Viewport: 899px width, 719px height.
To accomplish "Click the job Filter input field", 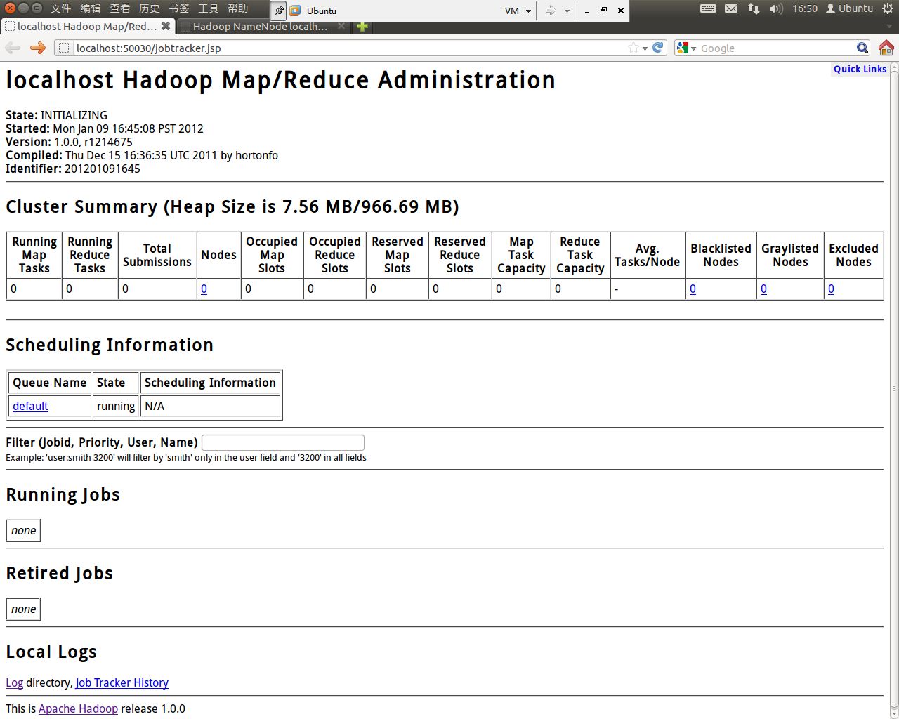I will point(282,442).
